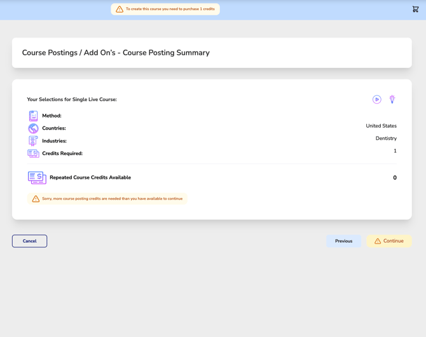Click the 'Dentistry' value
This screenshot has height=337, width=426.
click(x=386, y=139)
